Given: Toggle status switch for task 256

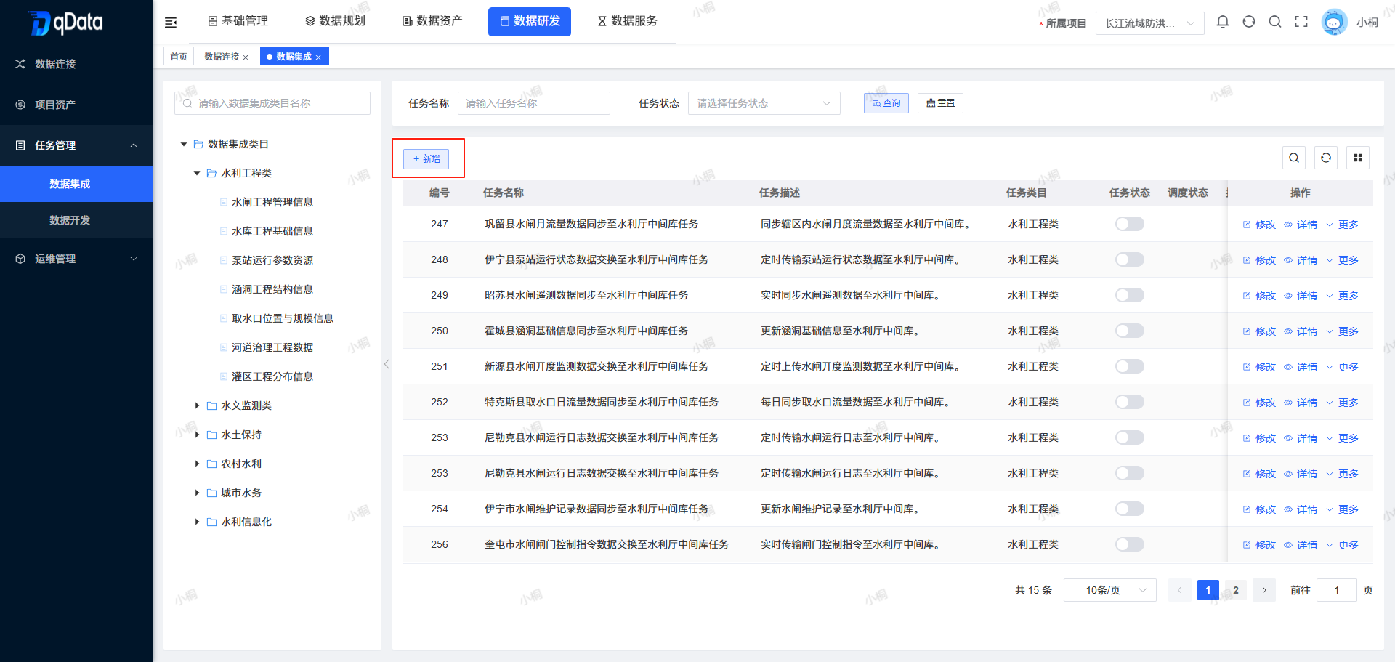Looking at the screenshot, I should [1130, 544].
